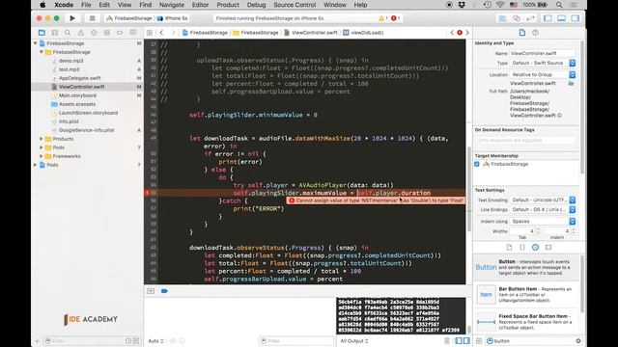
Task: Toggle the Utilities pane visibility
Action: coord(576,18)
